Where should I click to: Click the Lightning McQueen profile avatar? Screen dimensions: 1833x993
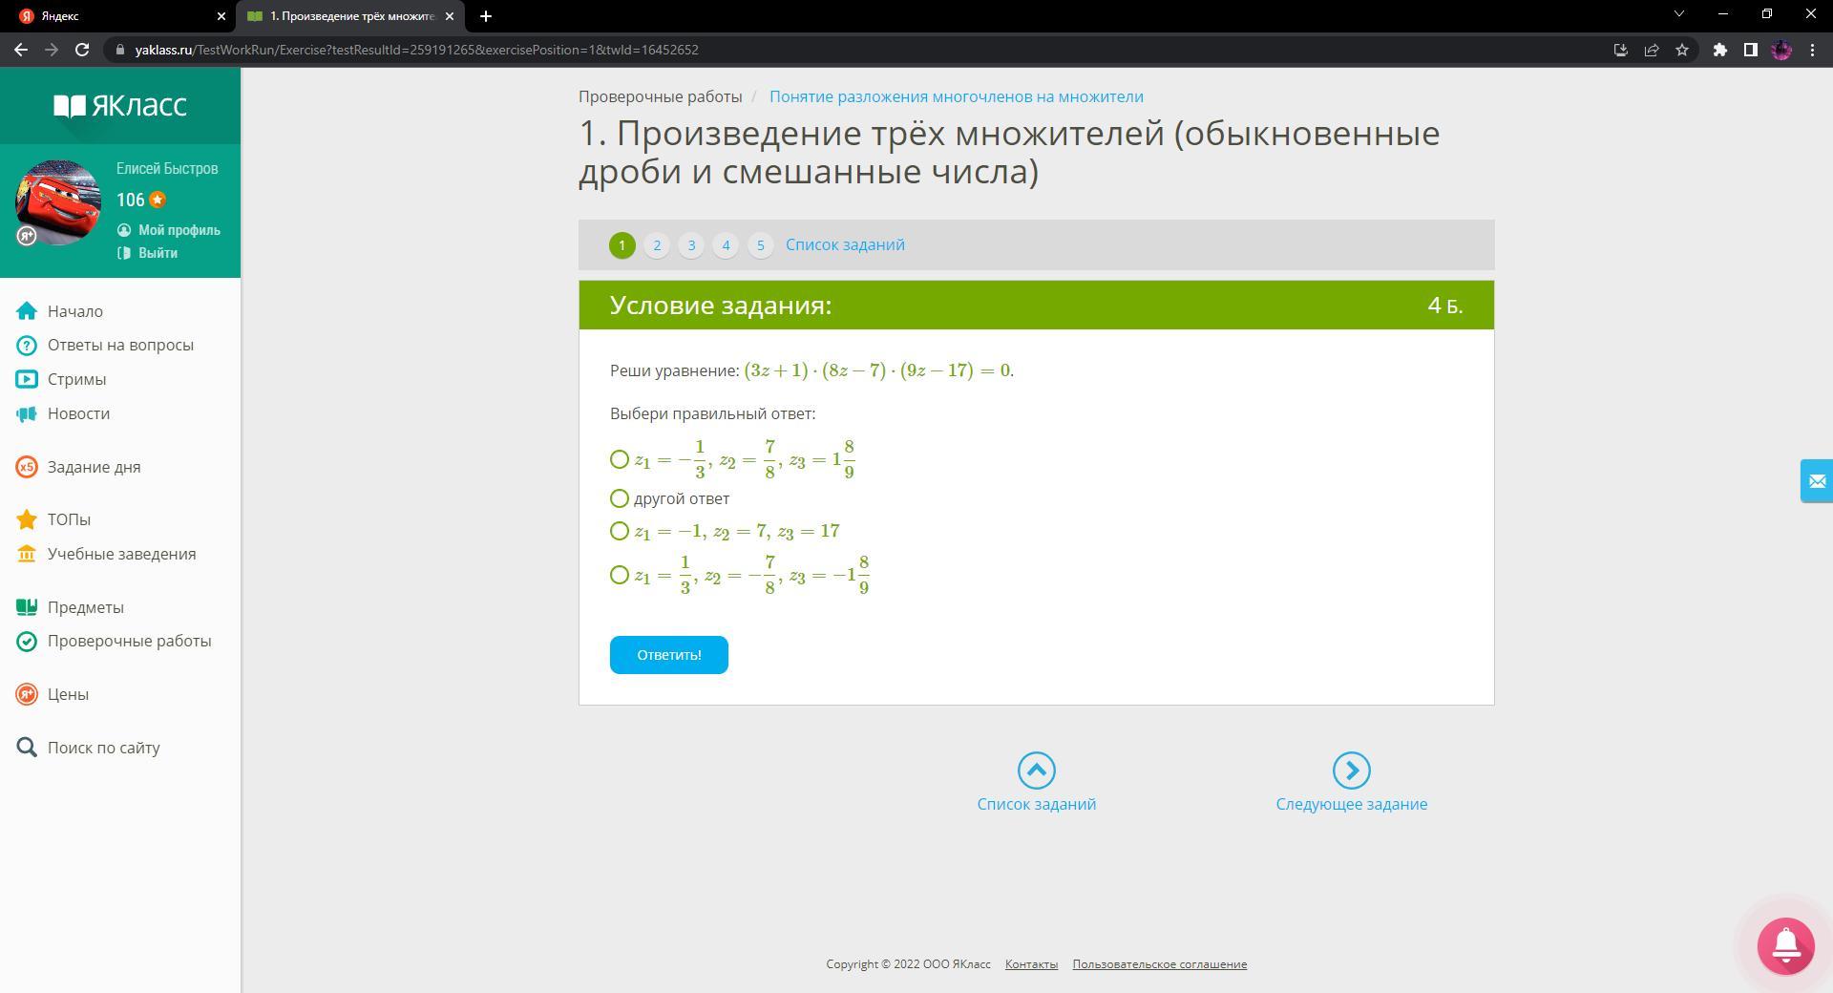pyautogui.click(x=58, y=202)
